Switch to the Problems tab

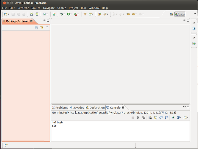(x=60, y=108)
